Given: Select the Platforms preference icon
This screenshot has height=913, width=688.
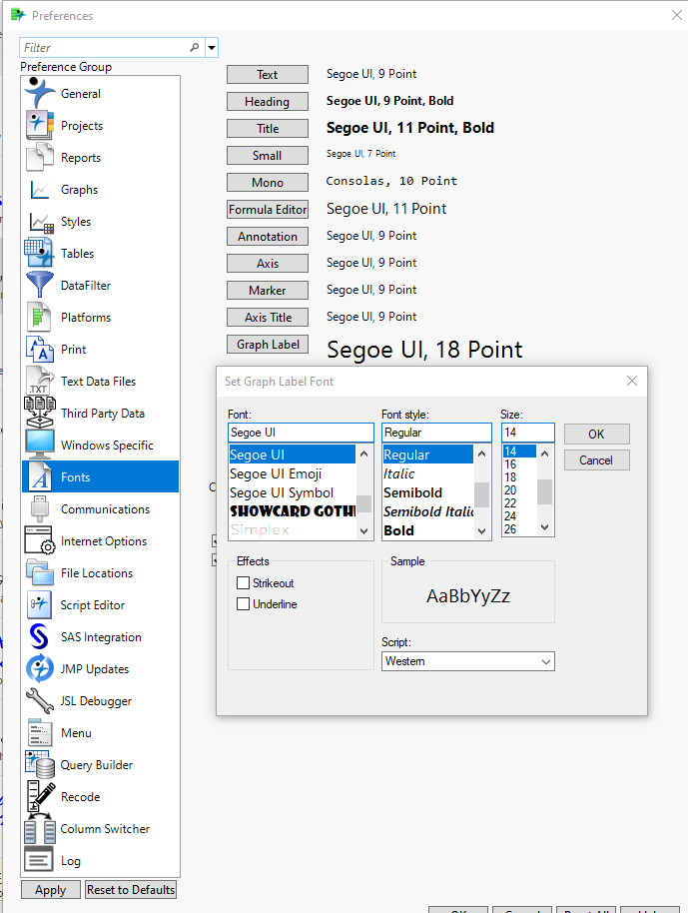Looking at the screenshot, I should 39,318.
